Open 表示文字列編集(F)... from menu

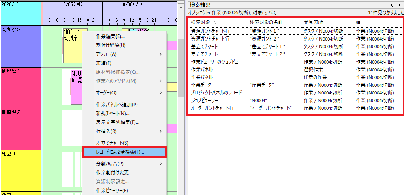pos(118,122)
